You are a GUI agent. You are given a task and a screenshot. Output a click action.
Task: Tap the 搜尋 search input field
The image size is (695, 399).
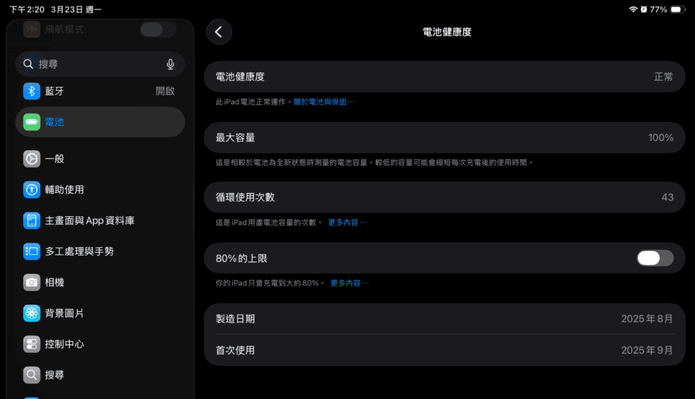pyautogui.click(x=100, y=64)
